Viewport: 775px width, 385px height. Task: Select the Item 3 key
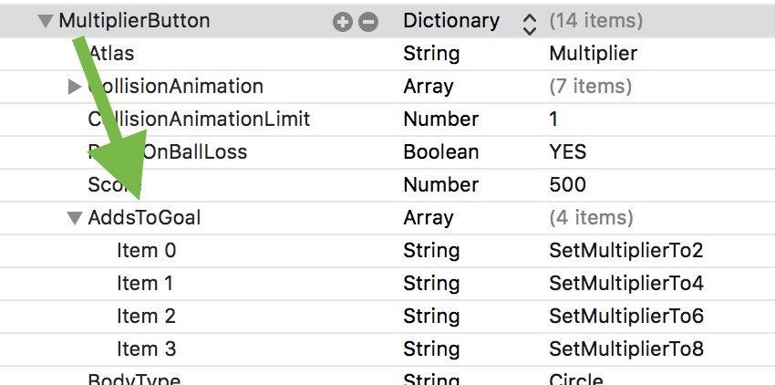[146, 349]
